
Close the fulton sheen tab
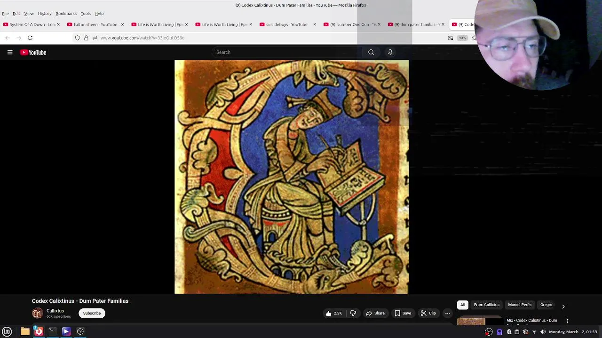tap(122, 24)
